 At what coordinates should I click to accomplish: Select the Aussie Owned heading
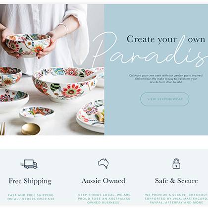pos(104,181)
